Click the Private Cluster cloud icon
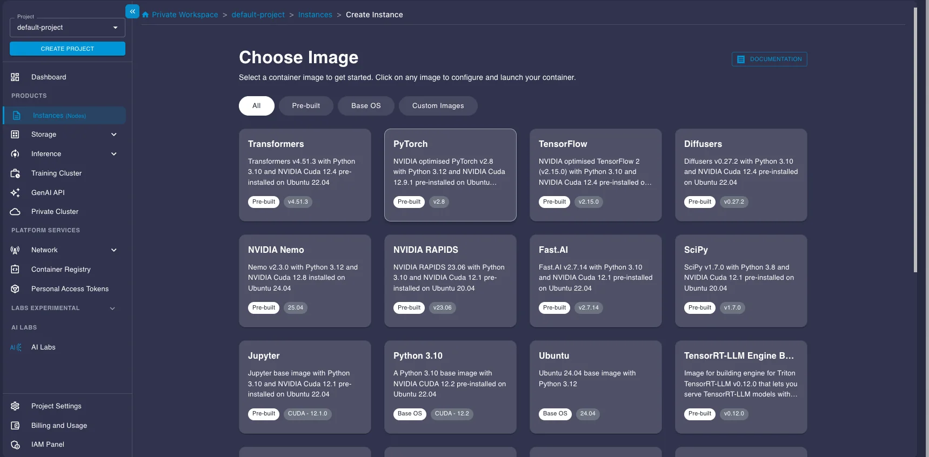Image resolution: width=929 pixels, height=457 pixels. pos(15,212)
